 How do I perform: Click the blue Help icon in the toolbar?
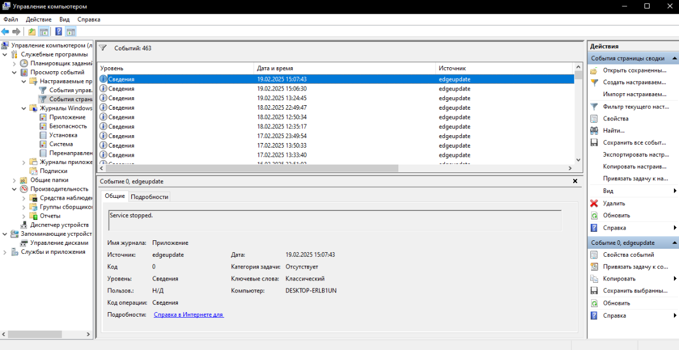click(58, 32)
